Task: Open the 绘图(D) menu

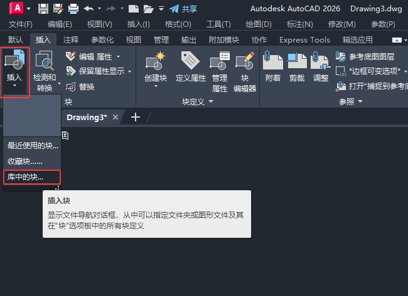Action: pos(259,24)
